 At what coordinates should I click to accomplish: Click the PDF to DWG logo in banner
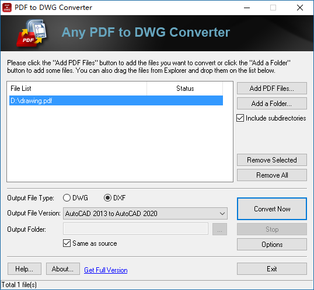tap(32, 33)
